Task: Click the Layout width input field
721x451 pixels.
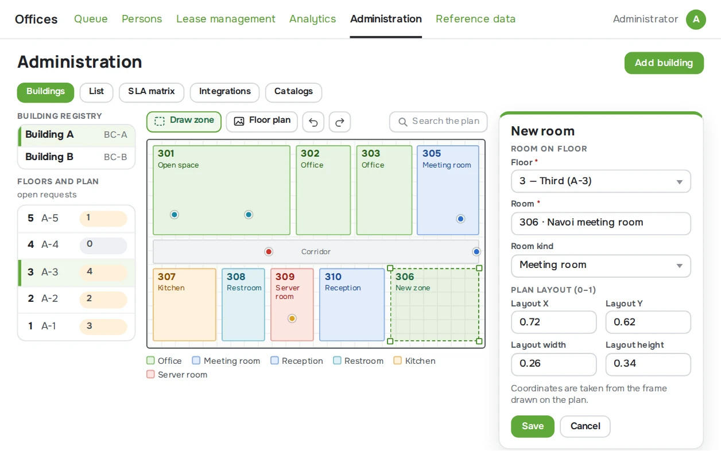Action: click(x=554, y=364)
